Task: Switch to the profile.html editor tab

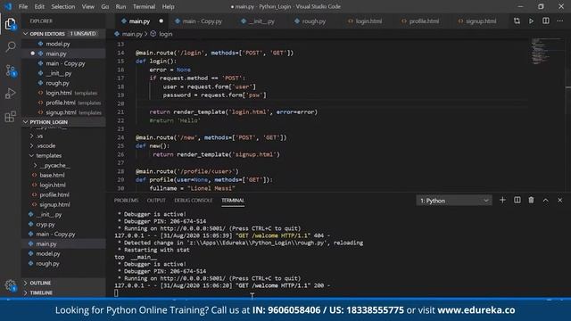Action: point(420,21)
